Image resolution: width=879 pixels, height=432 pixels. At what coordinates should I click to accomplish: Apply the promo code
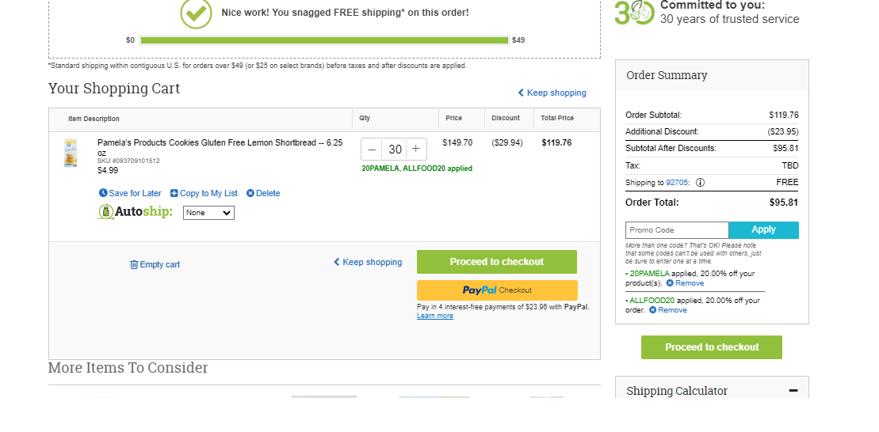[763, 230]
